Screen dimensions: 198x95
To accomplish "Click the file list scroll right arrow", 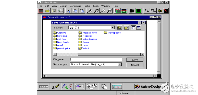I will (x=142, y=54).
